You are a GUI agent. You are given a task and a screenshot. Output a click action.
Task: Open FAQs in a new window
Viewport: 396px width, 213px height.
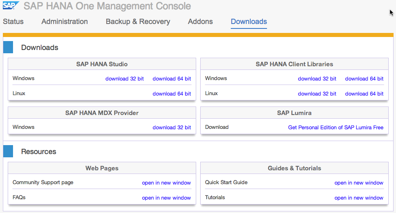(x=166, y=198)
